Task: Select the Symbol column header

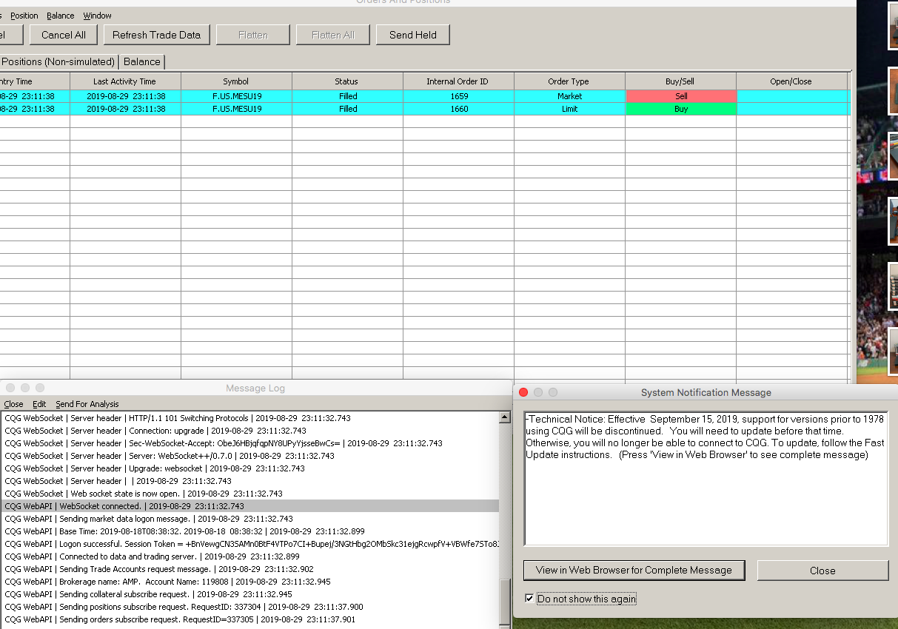Action: (x=236, y=81)
